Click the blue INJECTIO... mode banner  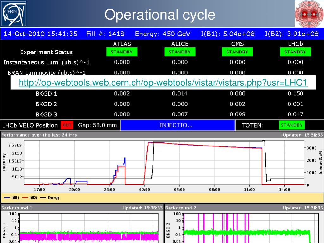coord(178,125)
